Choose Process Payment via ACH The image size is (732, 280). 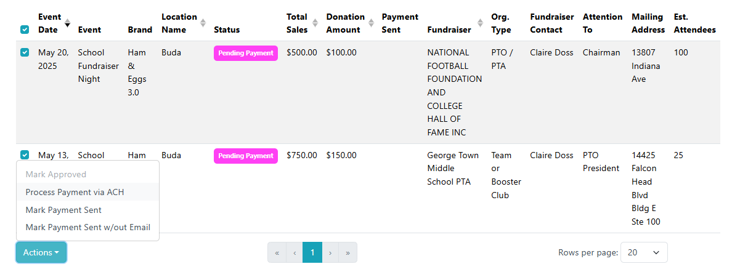[75, 192]
